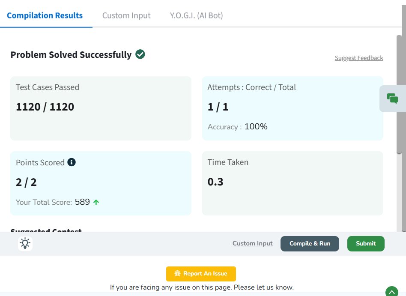406x296 pixels.
Task: Submit the solution with the Submit button
Action: click(366, 244)
